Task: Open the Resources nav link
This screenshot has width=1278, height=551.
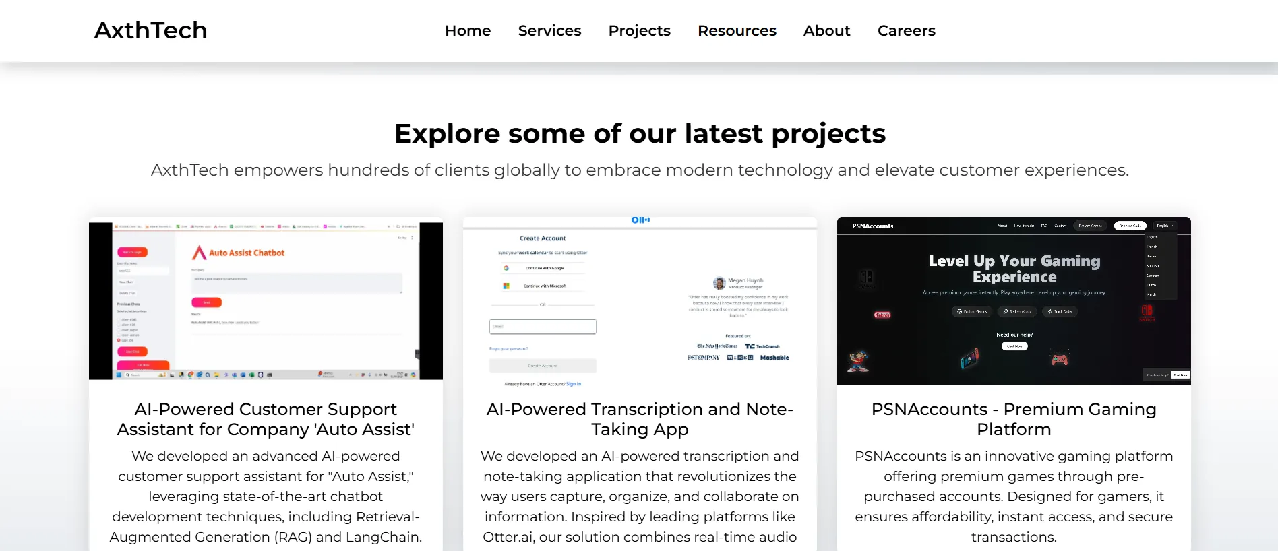Action: coord(737,30)
